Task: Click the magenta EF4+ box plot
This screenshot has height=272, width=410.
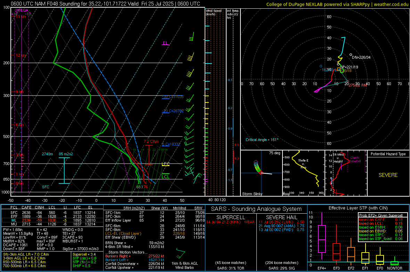Action: point(322,236)
